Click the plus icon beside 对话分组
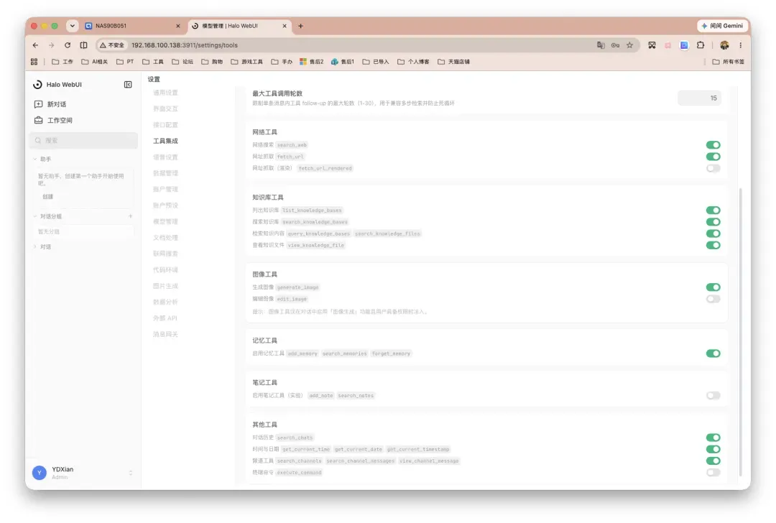 click(x=131, y=216)
